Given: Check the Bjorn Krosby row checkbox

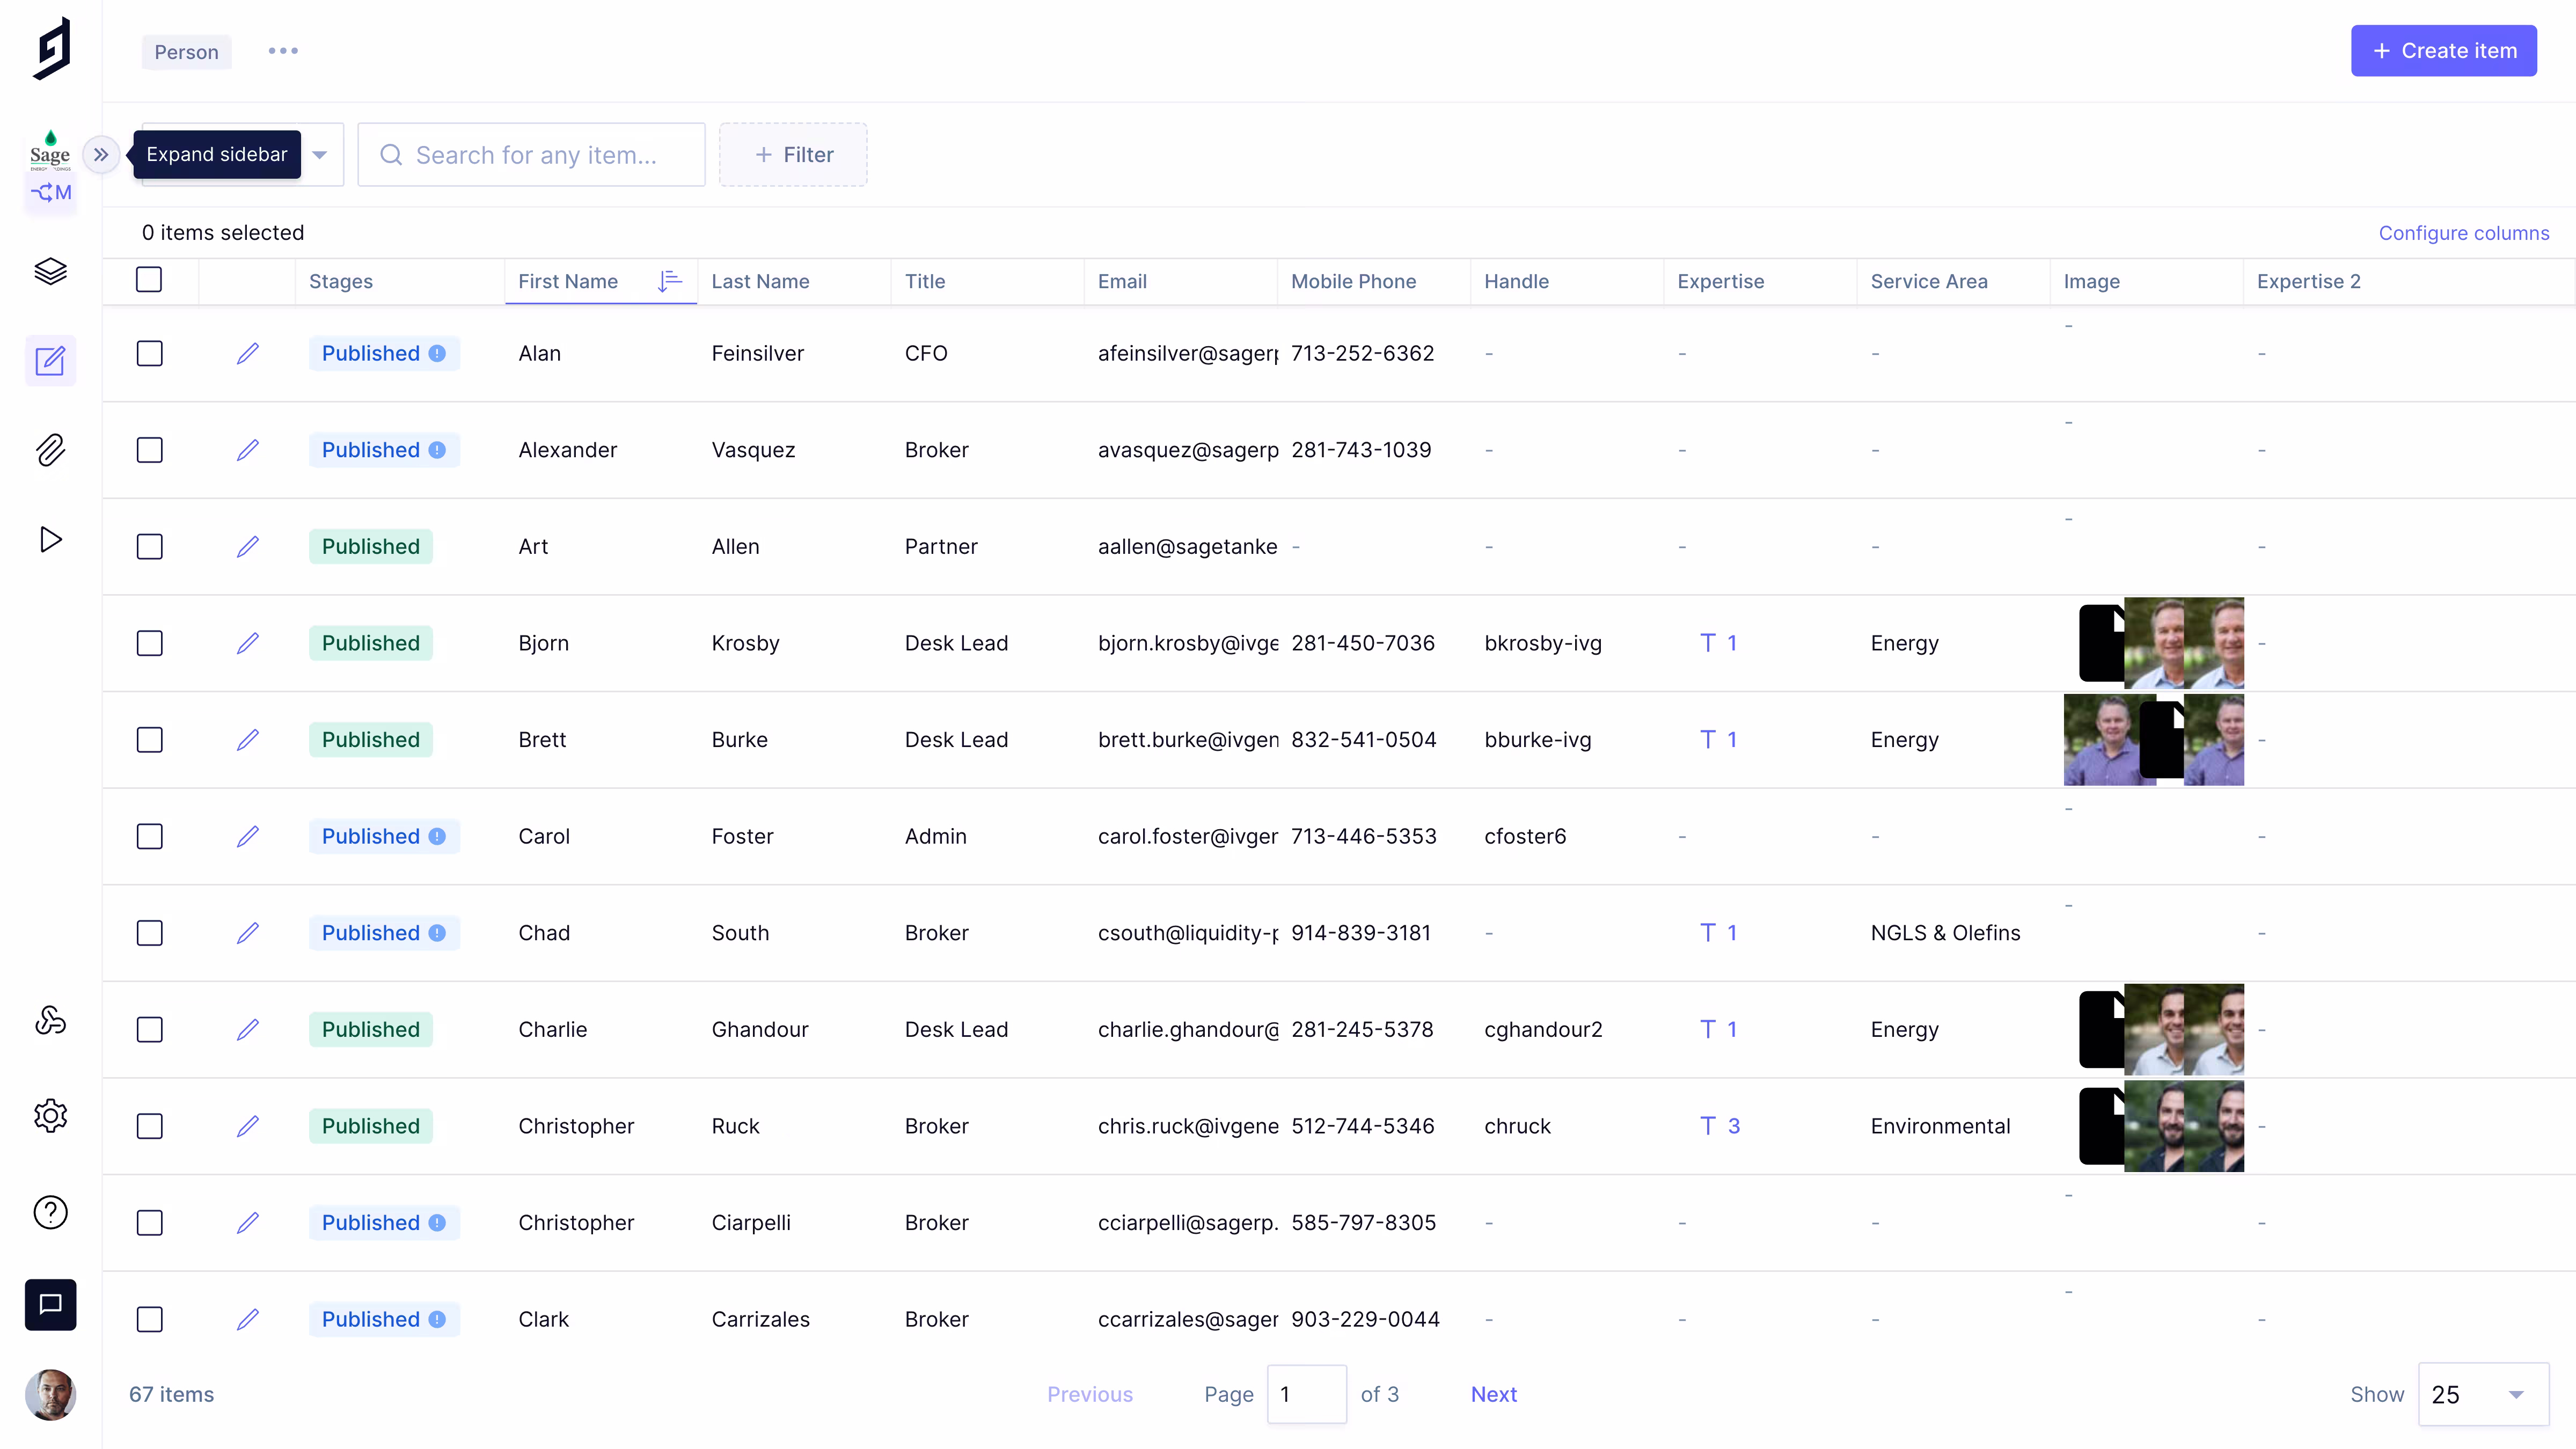Looking at the screenshot, I should pyautogui.click(x=149, y=643).
